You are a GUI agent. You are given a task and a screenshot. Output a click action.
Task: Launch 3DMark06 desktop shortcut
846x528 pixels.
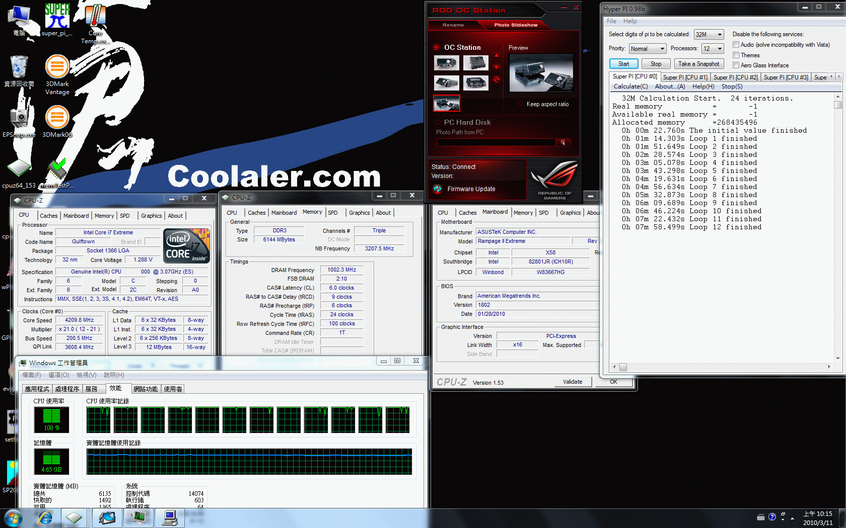point(57,121)
